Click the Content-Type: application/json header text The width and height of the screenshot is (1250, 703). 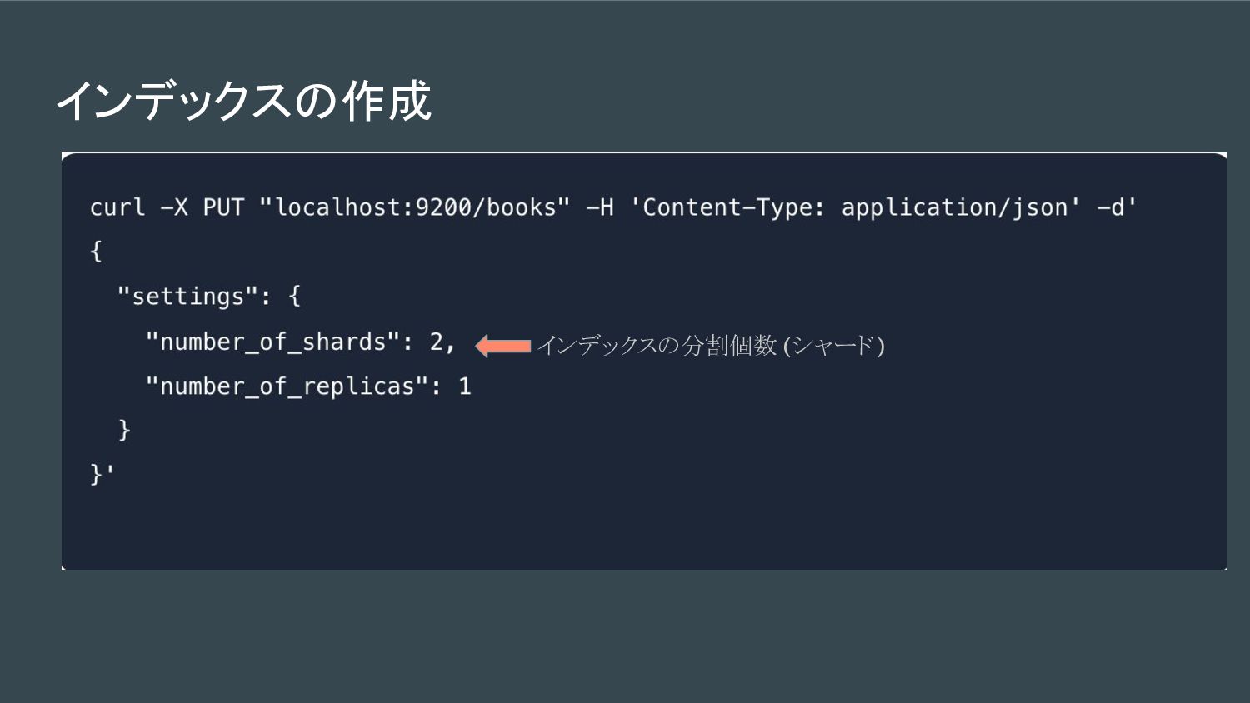coord(855,207)
